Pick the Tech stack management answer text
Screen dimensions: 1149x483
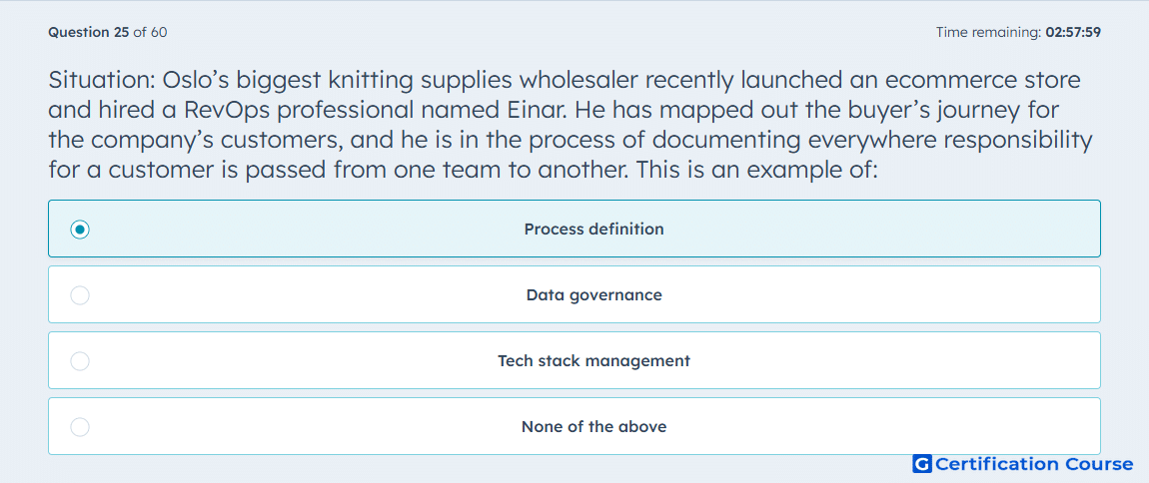[594, 361]
